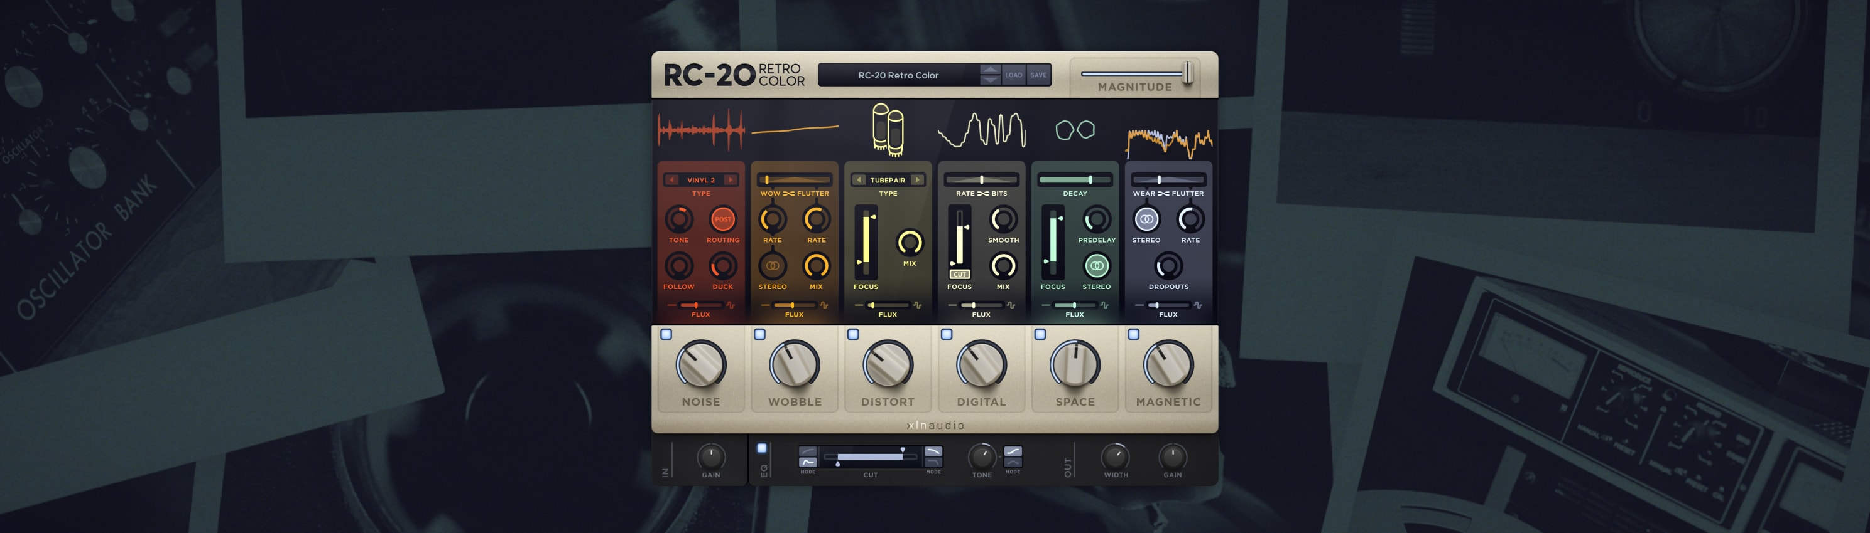Click the input GAIN knob
This screenshot has width=1870, height=533.
tap(712, 457)
